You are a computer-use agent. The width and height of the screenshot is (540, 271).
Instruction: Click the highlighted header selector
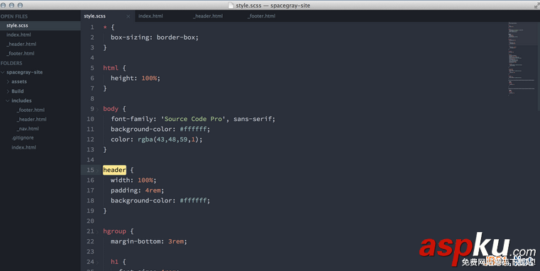click(114, 170)
